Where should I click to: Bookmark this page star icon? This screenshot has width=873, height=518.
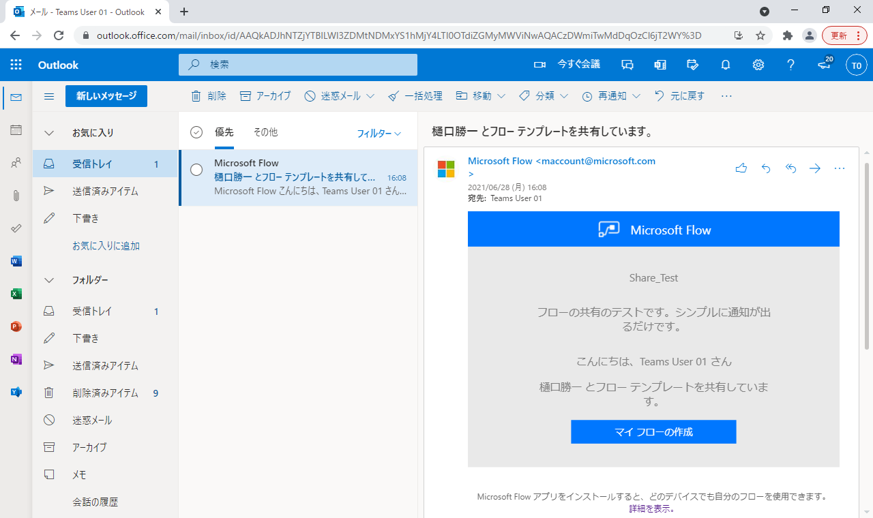760,35
